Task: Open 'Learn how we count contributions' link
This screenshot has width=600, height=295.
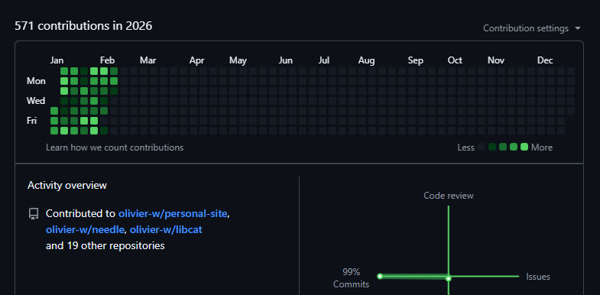Action: (x=115, y=147)
